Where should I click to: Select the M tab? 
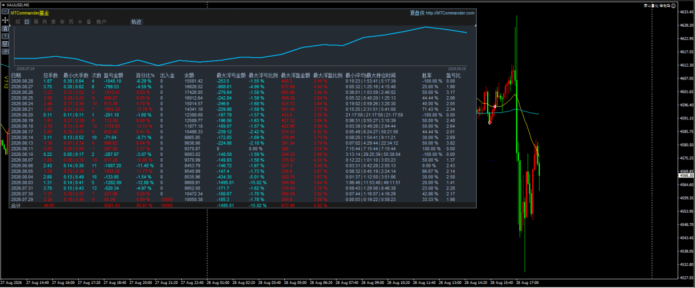point(80,22)
